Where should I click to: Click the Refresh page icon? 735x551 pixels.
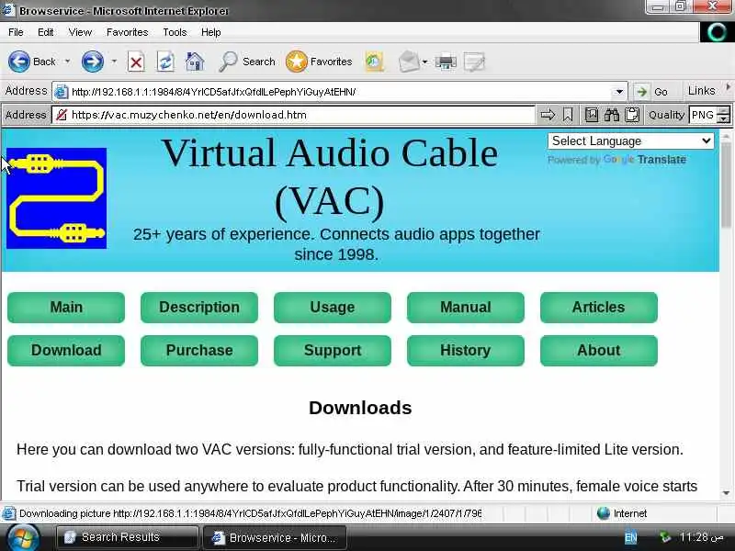[x=165, y=62]
